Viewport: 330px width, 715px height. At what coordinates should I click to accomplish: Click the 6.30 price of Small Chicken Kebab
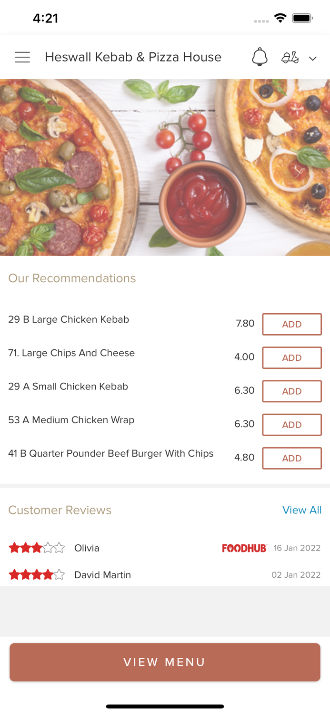coord(244,390)
